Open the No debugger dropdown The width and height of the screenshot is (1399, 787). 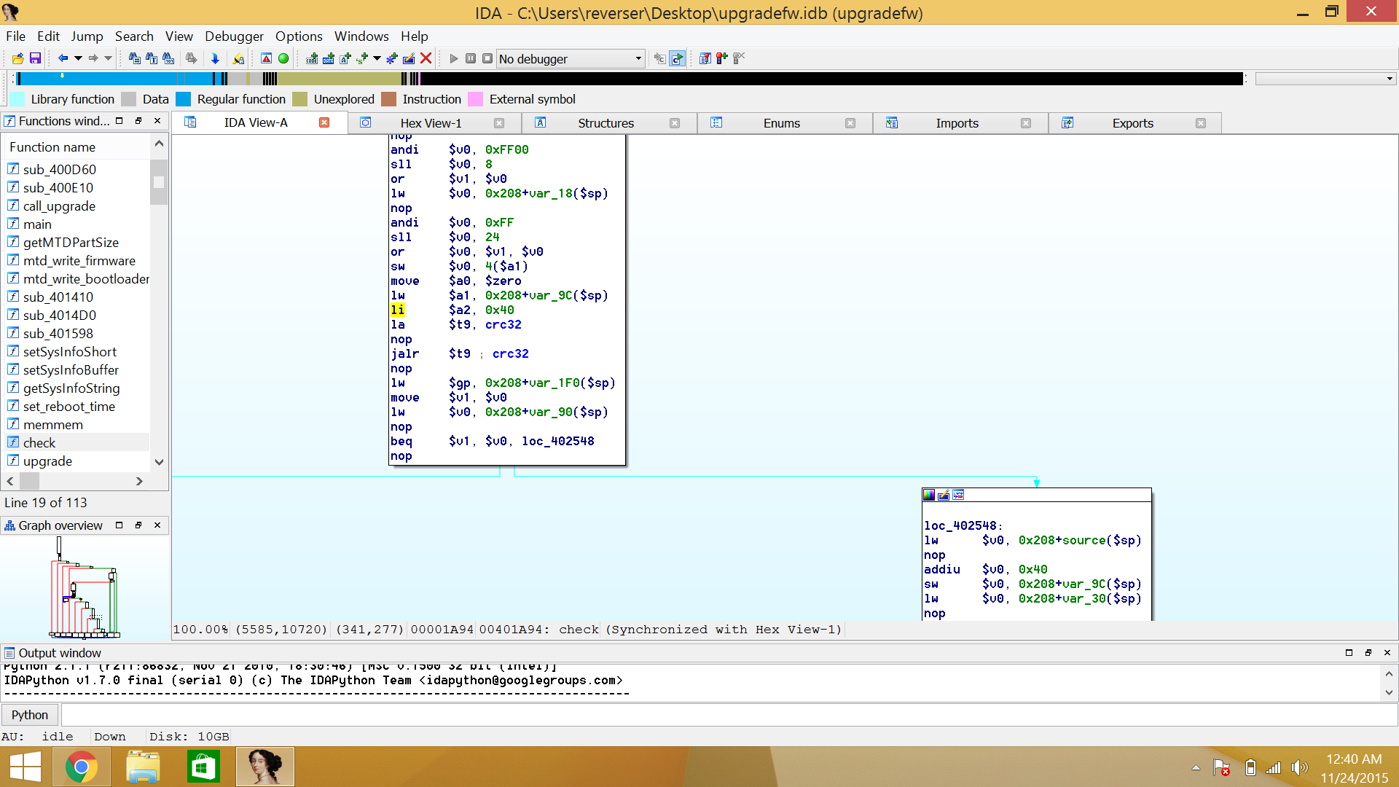point(638,58)
